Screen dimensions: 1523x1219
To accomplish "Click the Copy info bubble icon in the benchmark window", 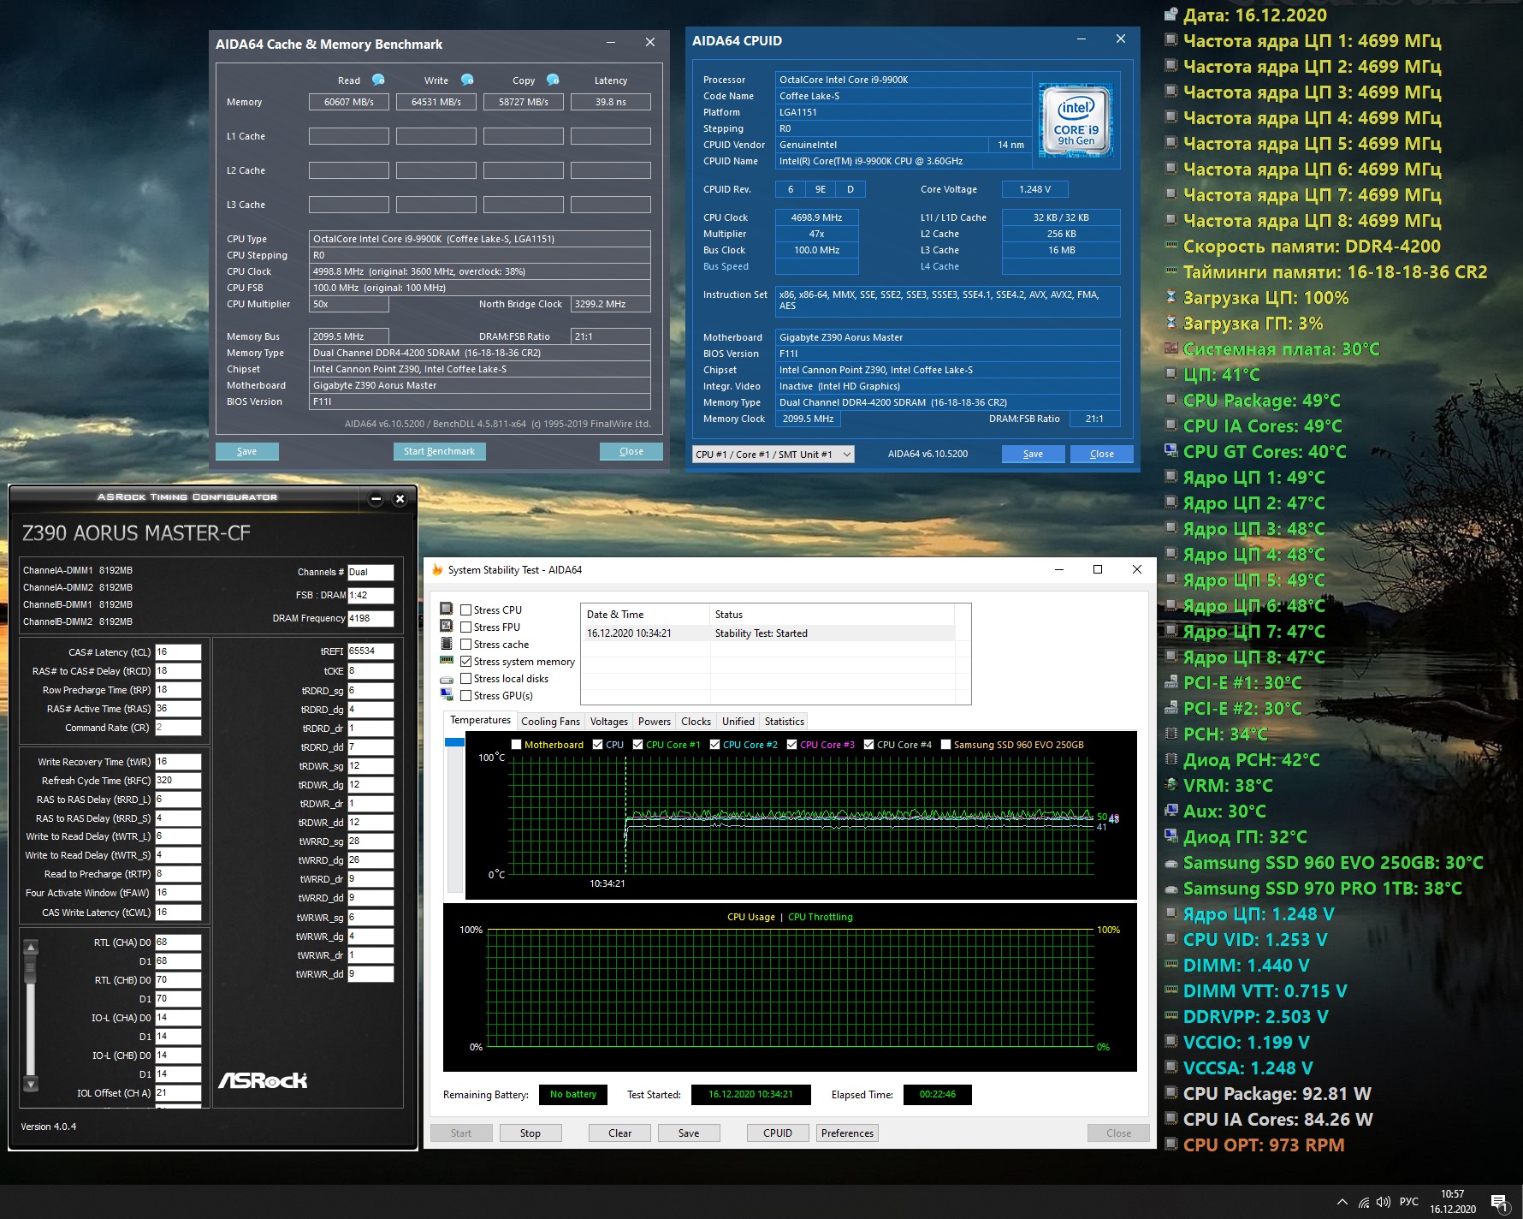I will [553, 80].
